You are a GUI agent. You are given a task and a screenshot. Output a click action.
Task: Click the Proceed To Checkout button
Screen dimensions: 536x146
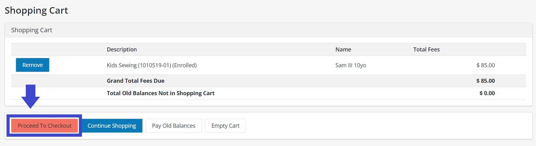point(44,126)
